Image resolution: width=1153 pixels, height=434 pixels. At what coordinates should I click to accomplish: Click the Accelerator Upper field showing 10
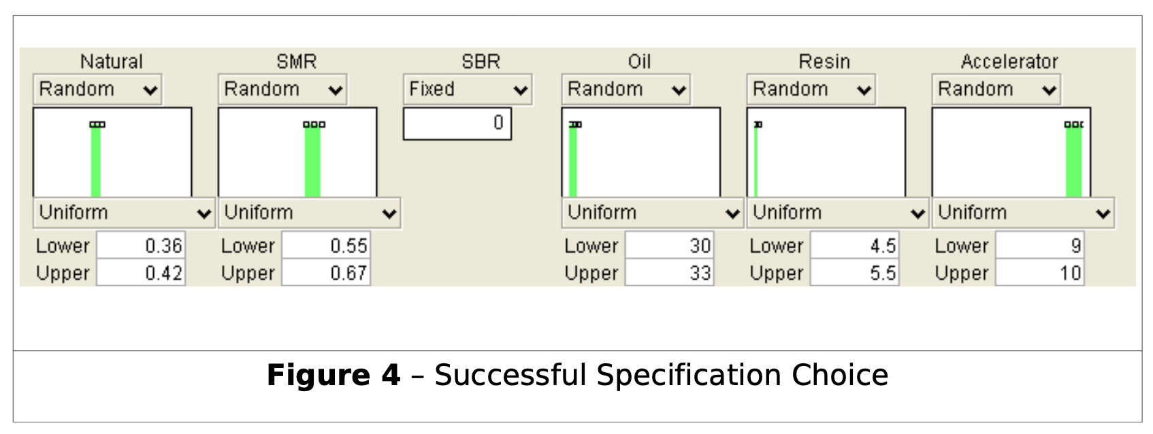pos(1041,273)
